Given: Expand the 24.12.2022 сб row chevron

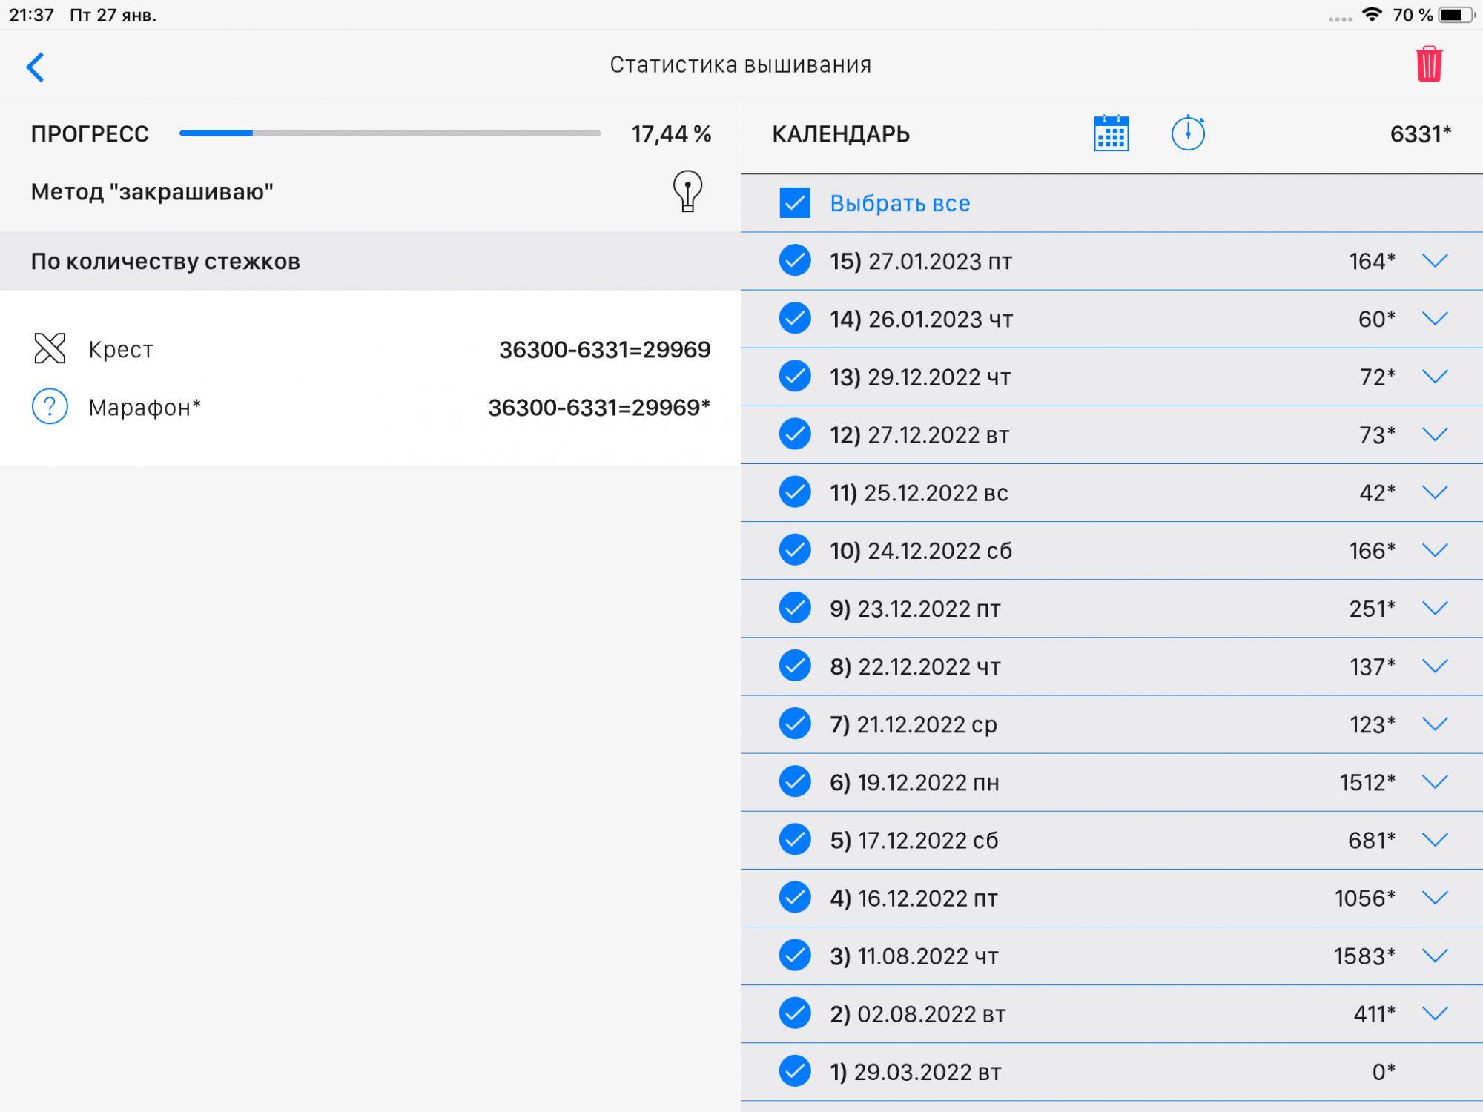Looking at the screenshot, I should [1435, 550].
